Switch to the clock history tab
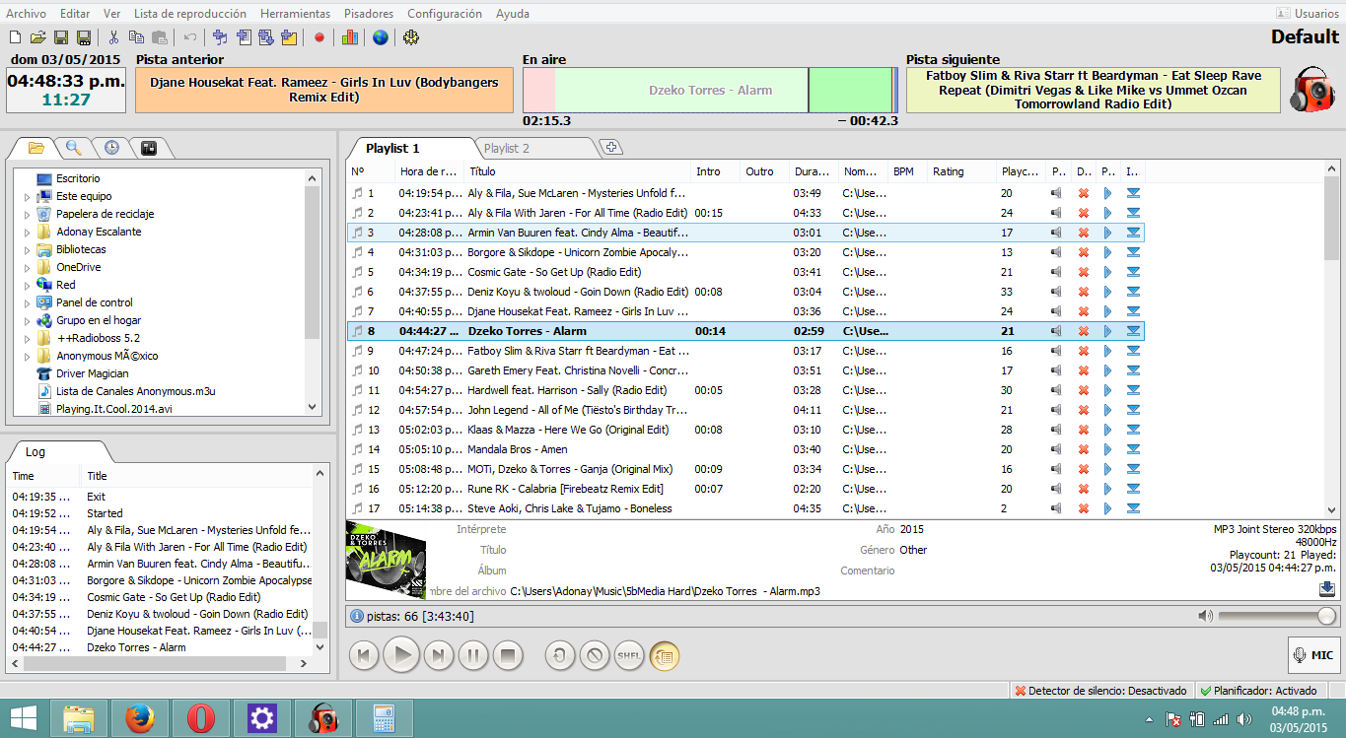Image resolution: width=1346 pixels, height=738 pixels. pos(111,148)
